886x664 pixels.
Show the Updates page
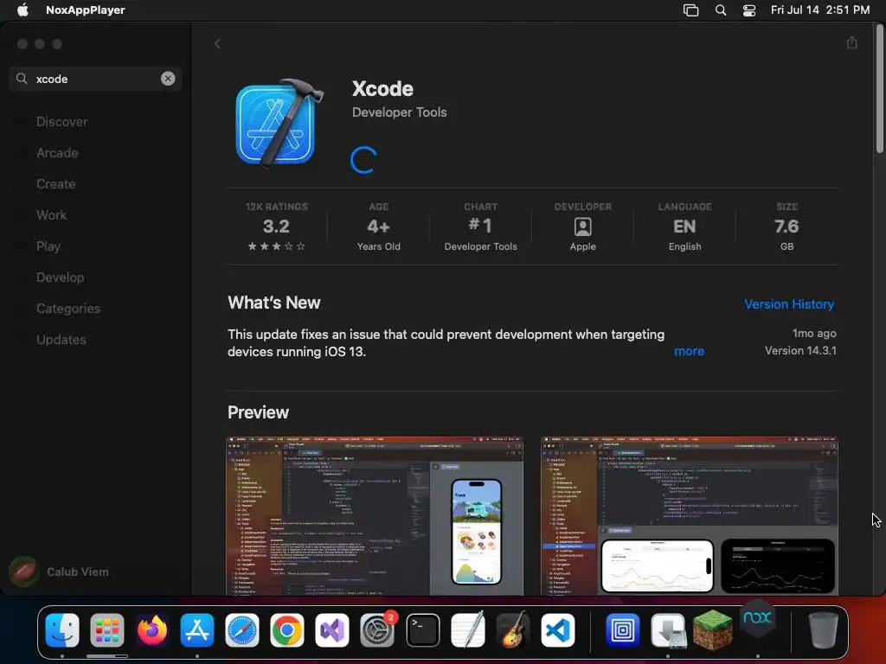click(61, 339)
